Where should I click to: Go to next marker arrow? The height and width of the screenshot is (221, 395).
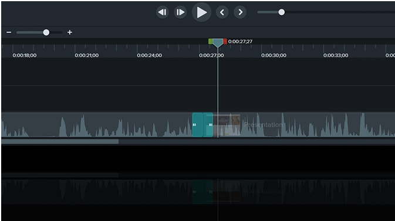click(x=240, y=12)
